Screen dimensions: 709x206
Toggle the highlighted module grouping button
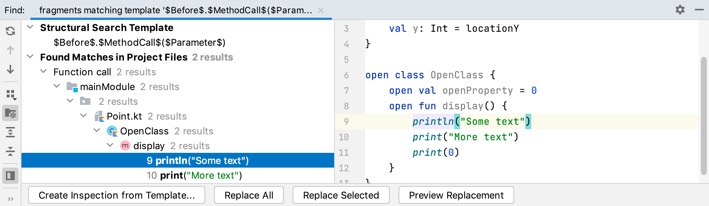pos(10,113)
